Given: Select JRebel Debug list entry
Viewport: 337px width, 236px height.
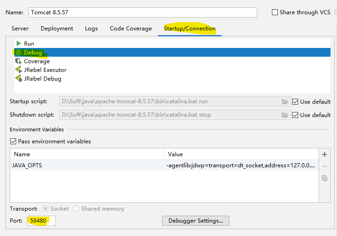Looking at the screenshot, I should click(172, 79).
